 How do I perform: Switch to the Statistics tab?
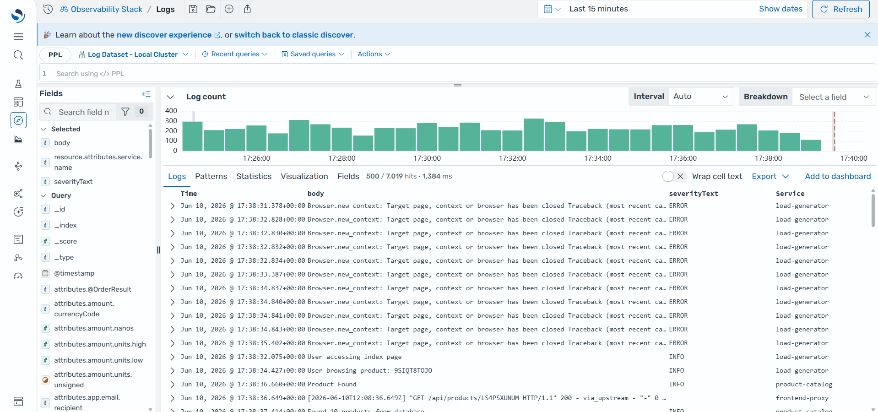[x=254, y=176]
